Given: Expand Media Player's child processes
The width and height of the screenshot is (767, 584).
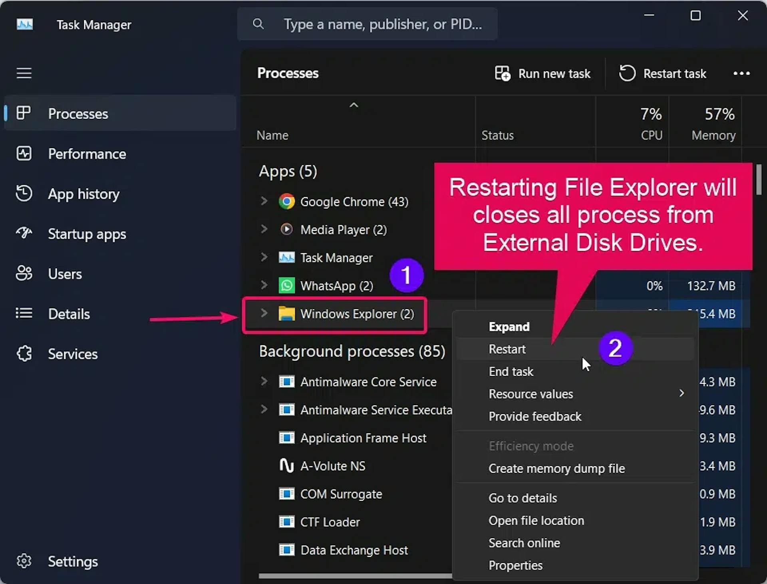Looking at the screenshot, I should pos(264,229).
